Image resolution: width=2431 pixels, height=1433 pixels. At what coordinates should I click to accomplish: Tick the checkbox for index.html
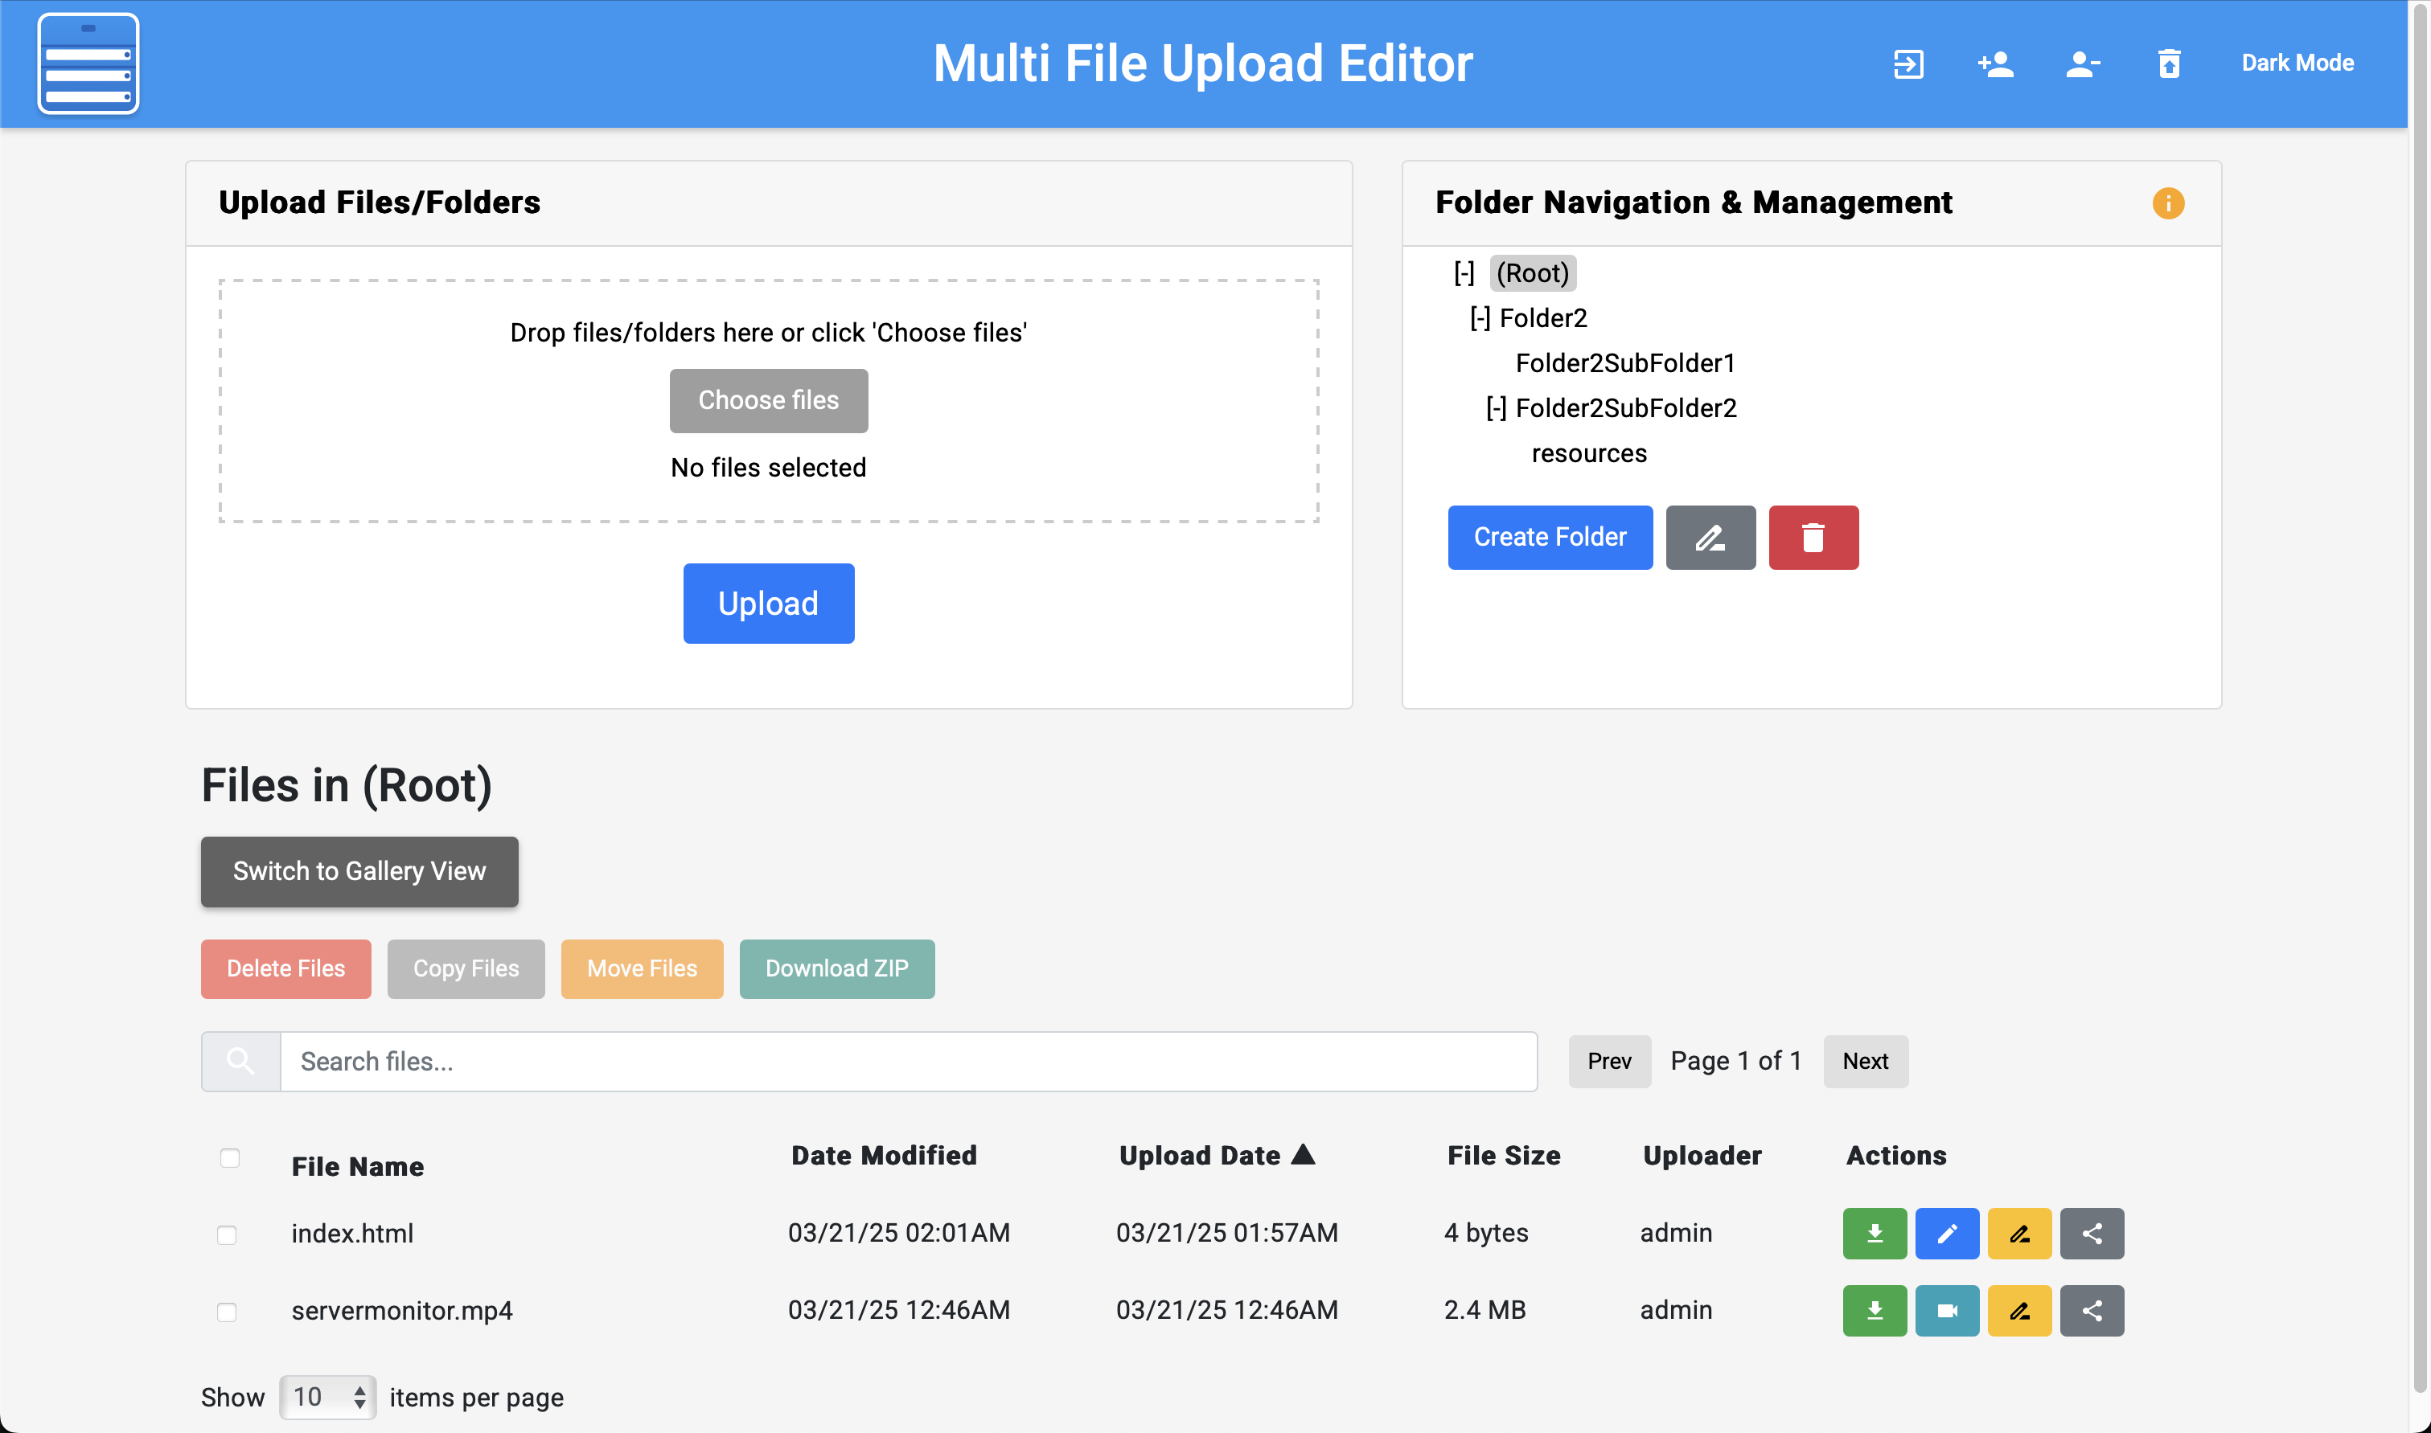point(227,1235)
